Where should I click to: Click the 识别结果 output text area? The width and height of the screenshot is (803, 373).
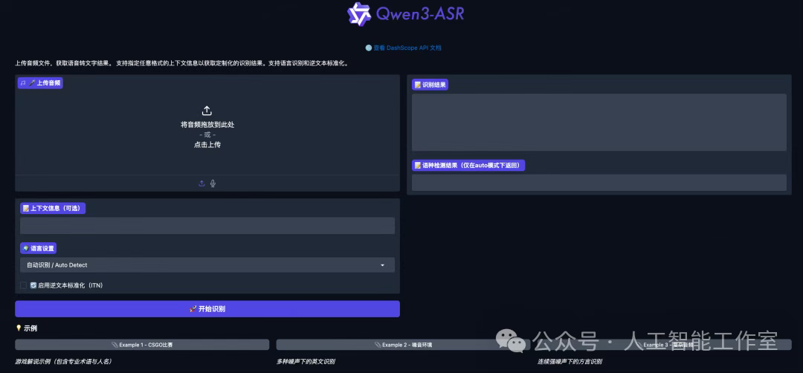click(599, 122)
